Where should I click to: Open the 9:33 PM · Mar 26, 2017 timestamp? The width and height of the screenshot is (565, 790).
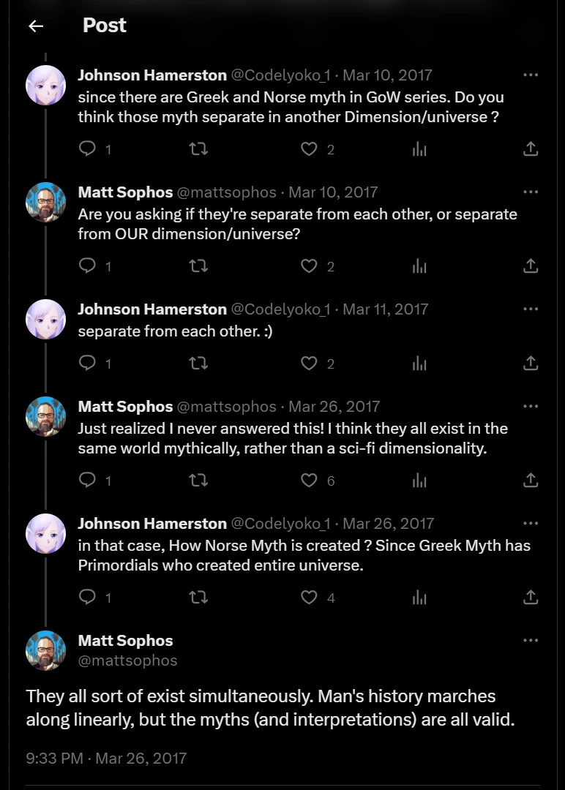[x=106, y=758]
